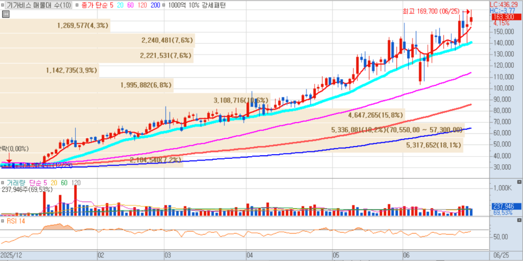Click the 2025/12 date axis label

pos(12,256)
